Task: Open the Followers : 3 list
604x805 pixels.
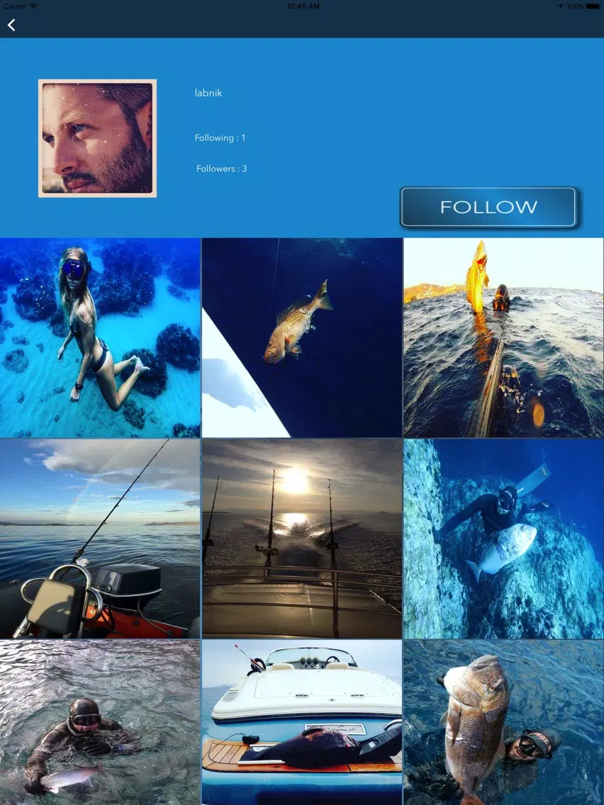Action: (221, 169)
